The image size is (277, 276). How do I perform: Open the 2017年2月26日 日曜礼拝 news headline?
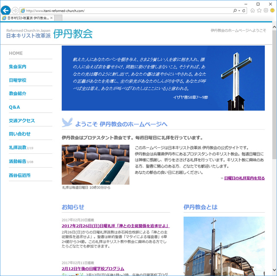(x=115, y=226)
